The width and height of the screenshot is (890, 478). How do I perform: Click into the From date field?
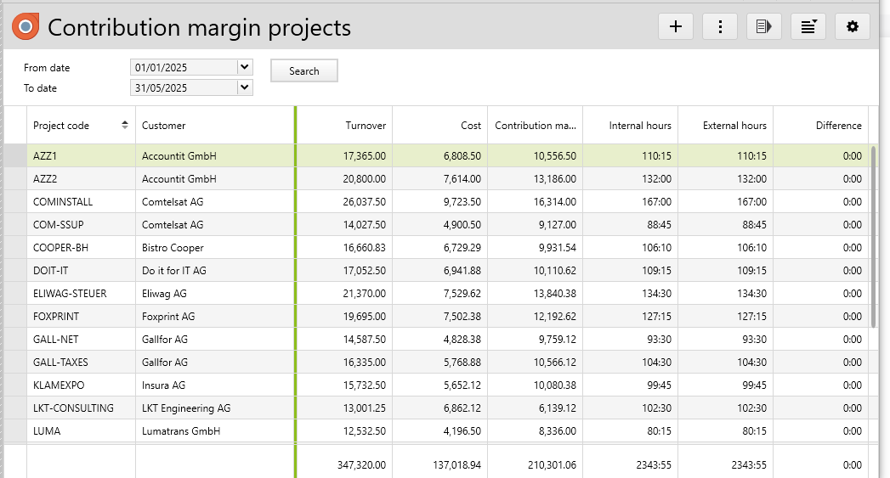coord(183,67)
